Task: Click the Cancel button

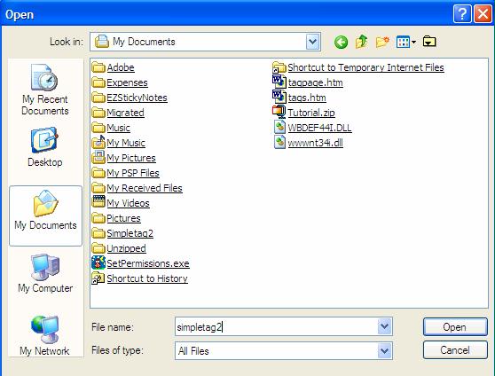Action: point(455,350)
